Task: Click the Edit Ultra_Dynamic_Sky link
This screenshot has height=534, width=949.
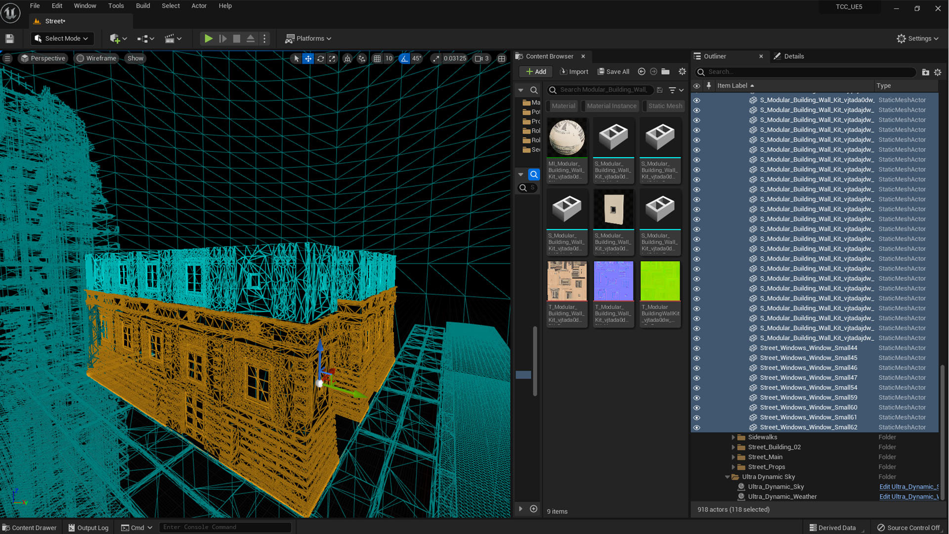Action: pos(908,487)
